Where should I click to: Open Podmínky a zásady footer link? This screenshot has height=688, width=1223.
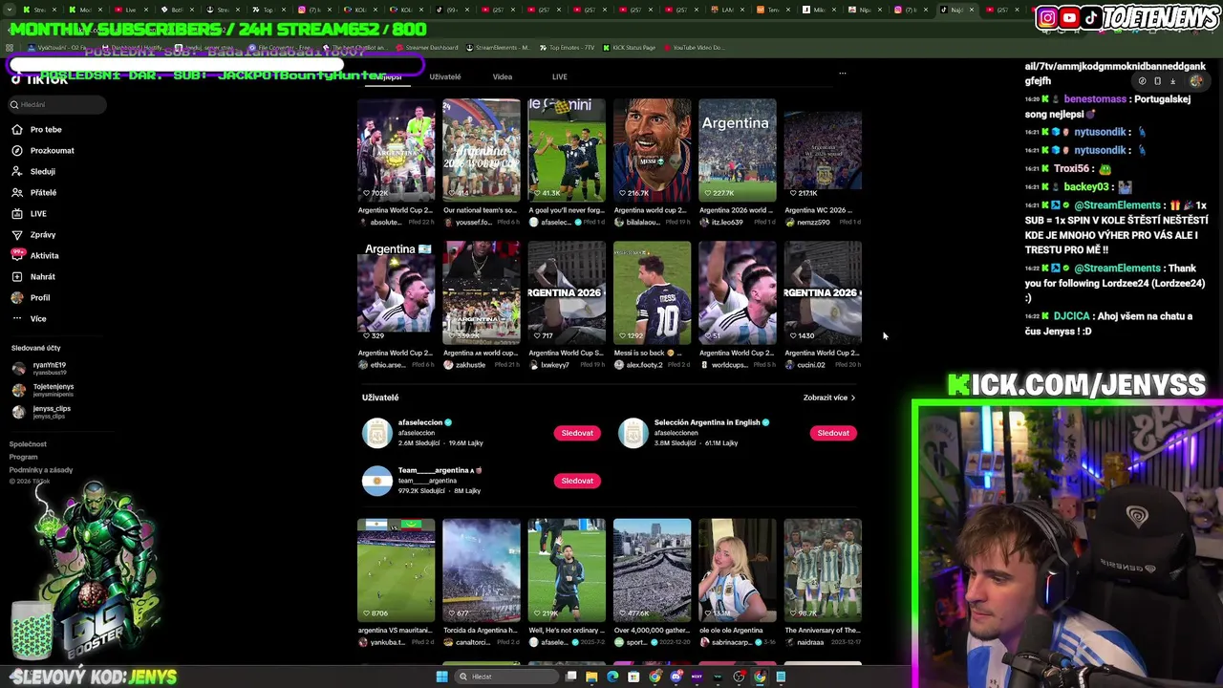click(x=41, y=470)
